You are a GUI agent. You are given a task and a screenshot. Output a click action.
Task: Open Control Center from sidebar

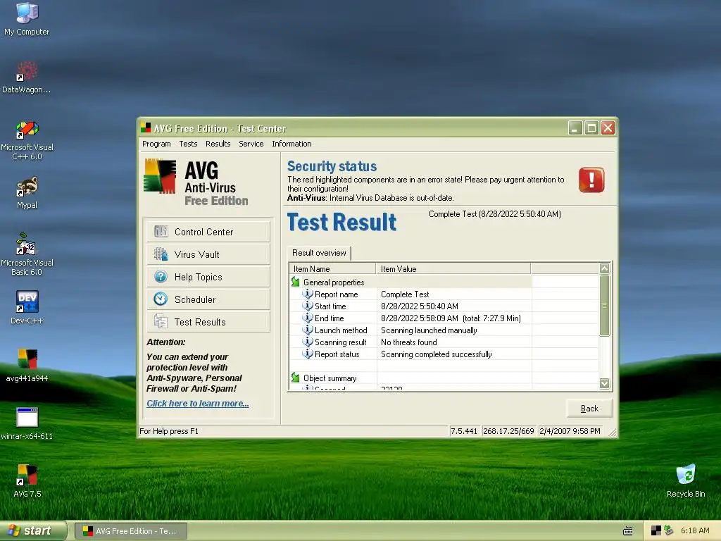[208, 231]
